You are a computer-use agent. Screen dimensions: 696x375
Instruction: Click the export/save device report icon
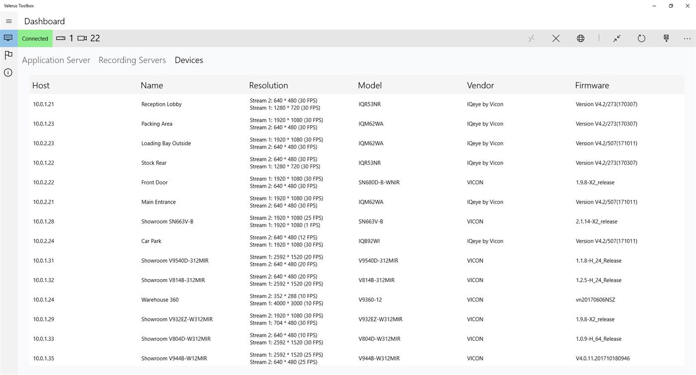[666, 38]
